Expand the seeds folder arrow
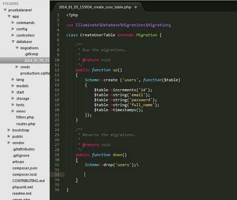Screen dimensions: 237x200 pos(17,67)
